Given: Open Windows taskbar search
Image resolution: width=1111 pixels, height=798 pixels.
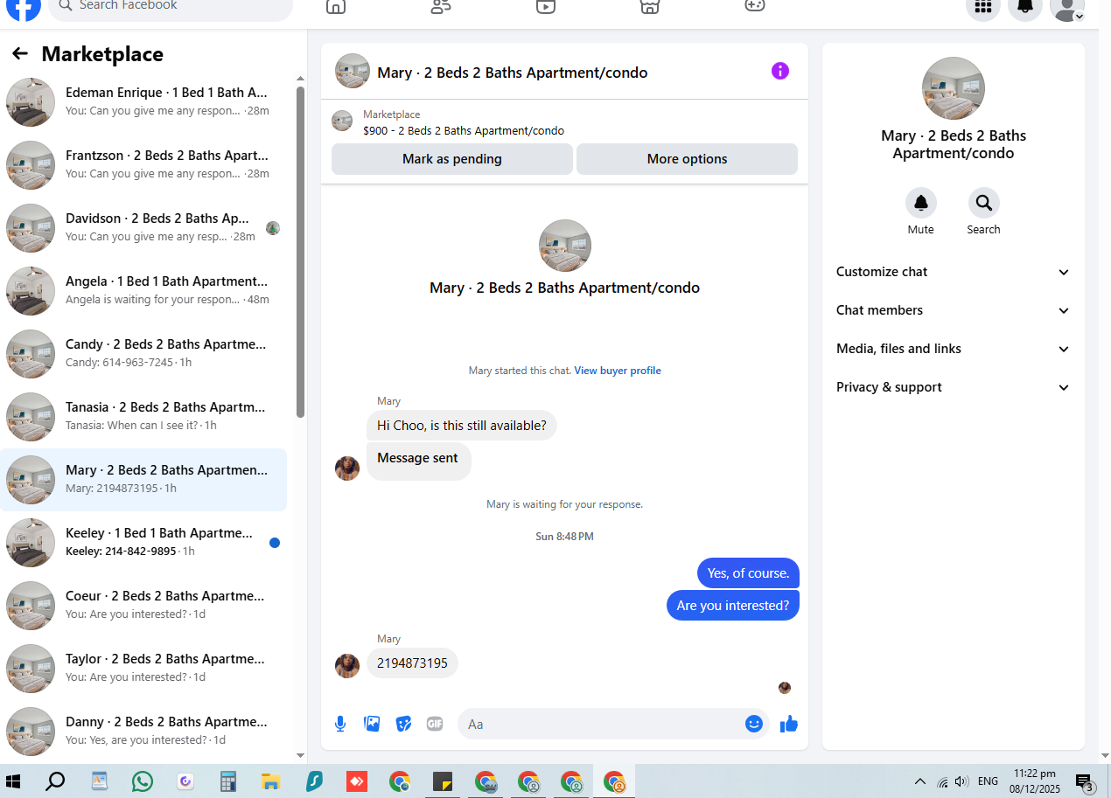Looking at the screenshot, I should (55, 781).
